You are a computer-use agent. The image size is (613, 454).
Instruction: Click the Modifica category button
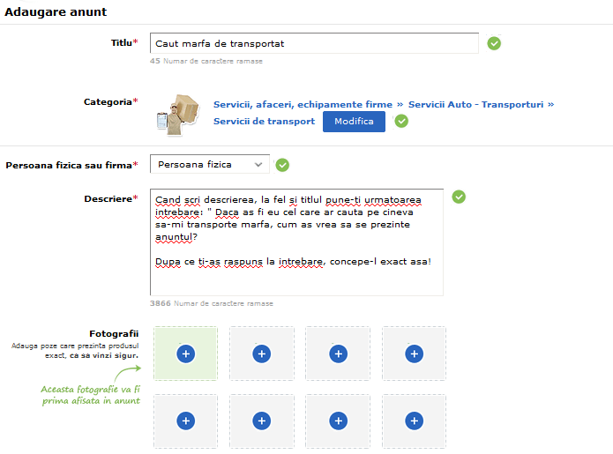tap(354, 122)
